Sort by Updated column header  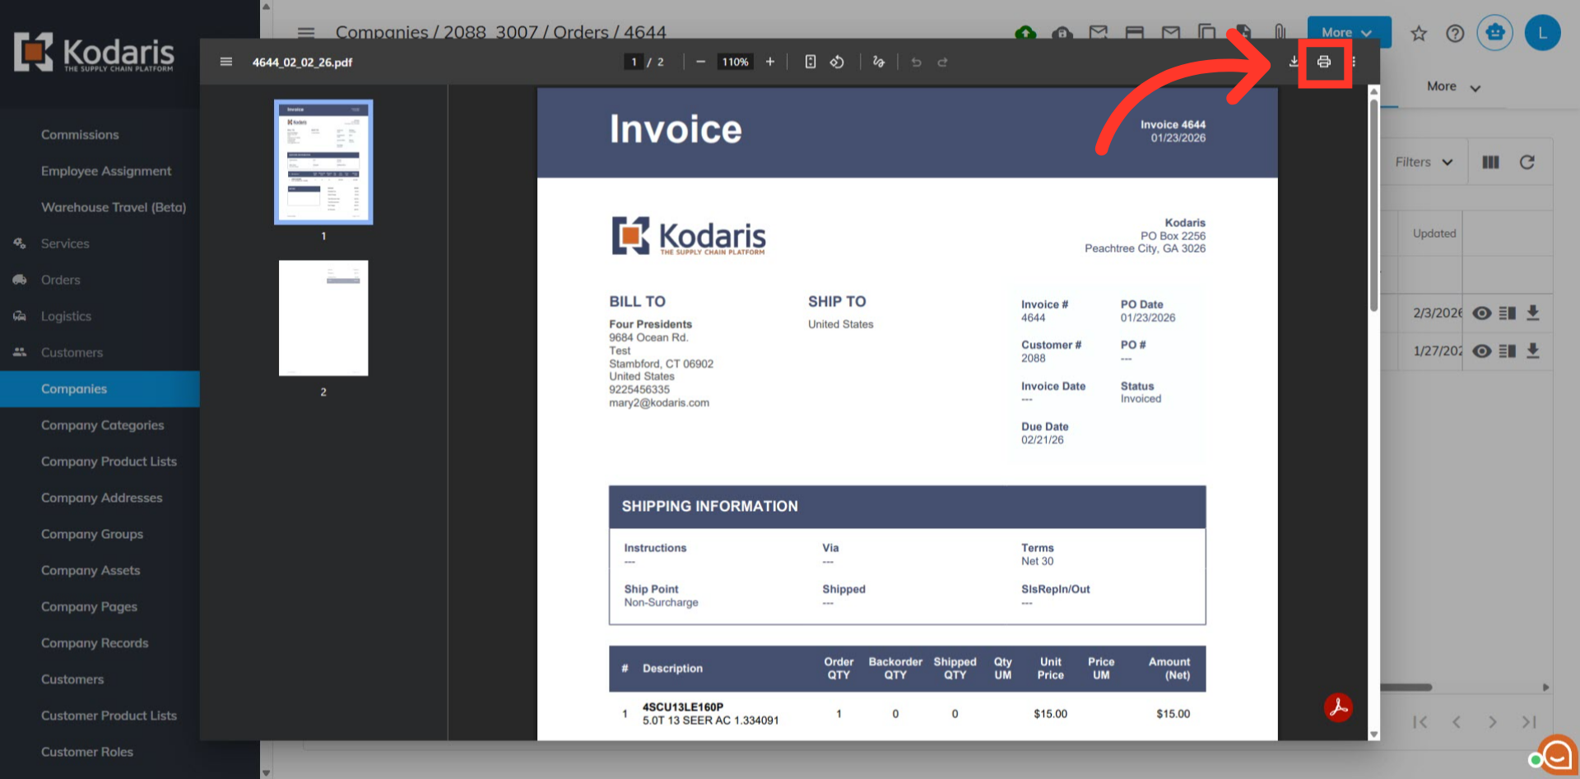pos(1434,233)
